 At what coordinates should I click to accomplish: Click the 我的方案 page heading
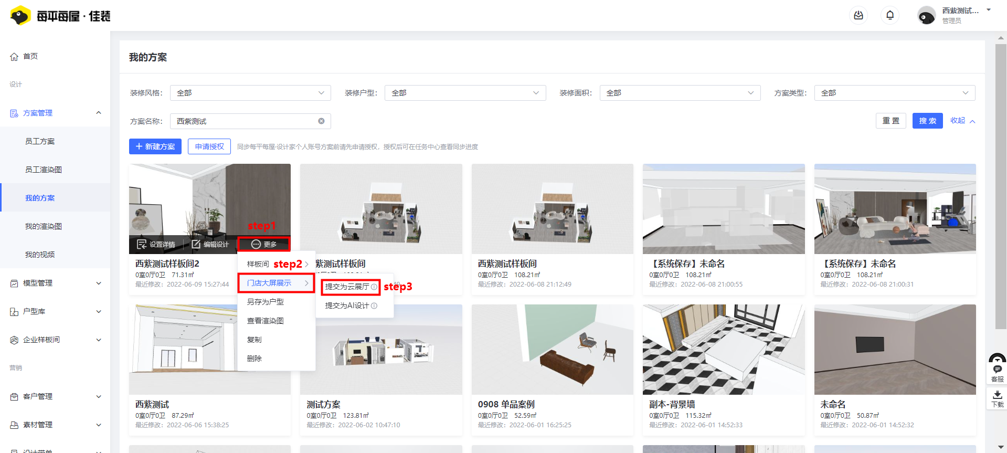148,57
